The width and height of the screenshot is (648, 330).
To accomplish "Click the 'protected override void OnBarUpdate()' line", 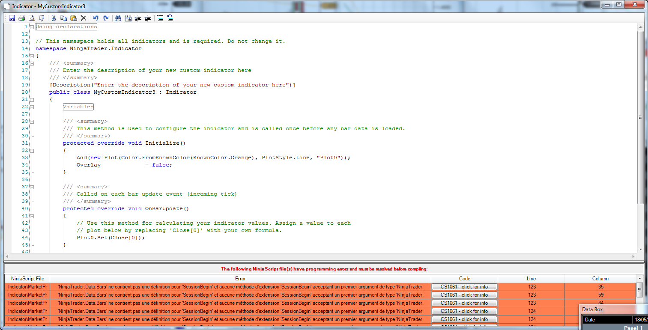I will click(x=126, y=209).
